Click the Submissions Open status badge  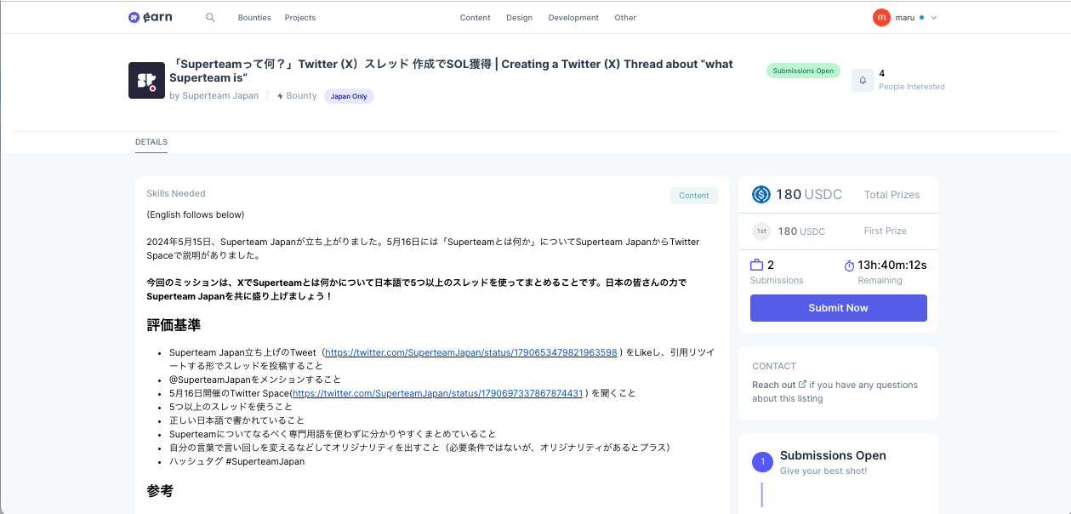click(x=803, y=71)
